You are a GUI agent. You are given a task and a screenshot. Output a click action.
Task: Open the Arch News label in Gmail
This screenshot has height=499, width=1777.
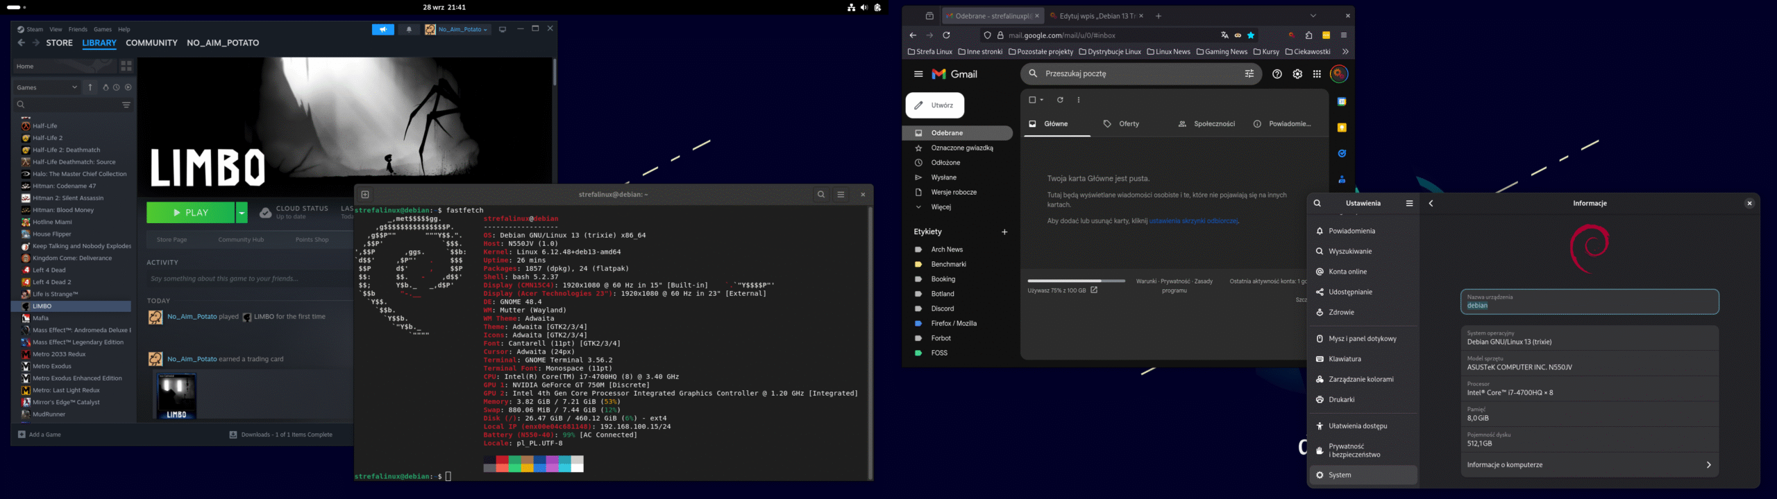coord(947,249)
